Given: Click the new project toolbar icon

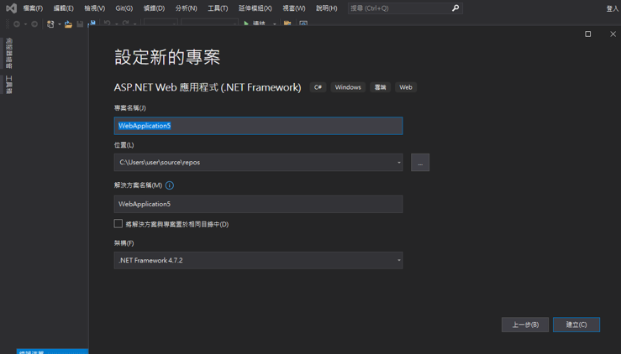Looking at the screenshot, I should tap(50, 24).
